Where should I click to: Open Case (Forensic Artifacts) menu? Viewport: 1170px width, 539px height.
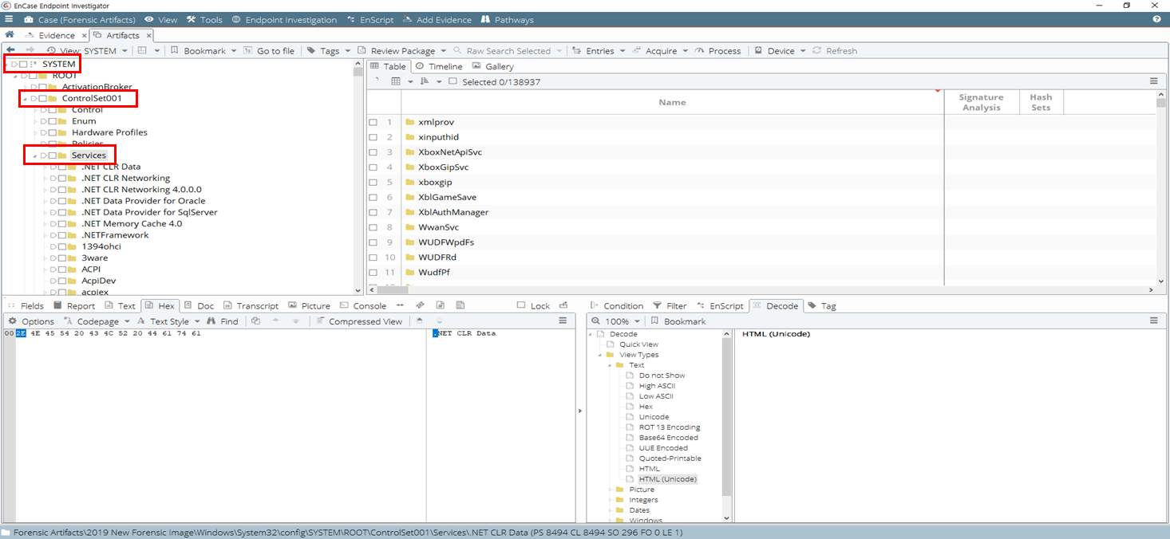click(80, 19)
